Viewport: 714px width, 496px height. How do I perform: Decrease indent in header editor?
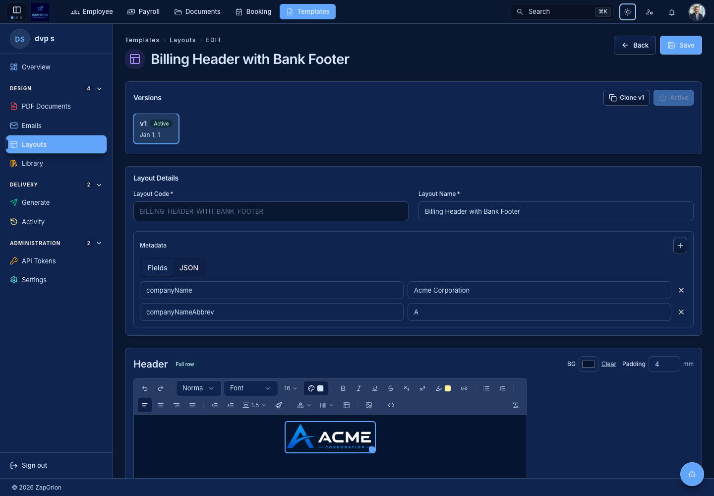[x=215, y=405]
